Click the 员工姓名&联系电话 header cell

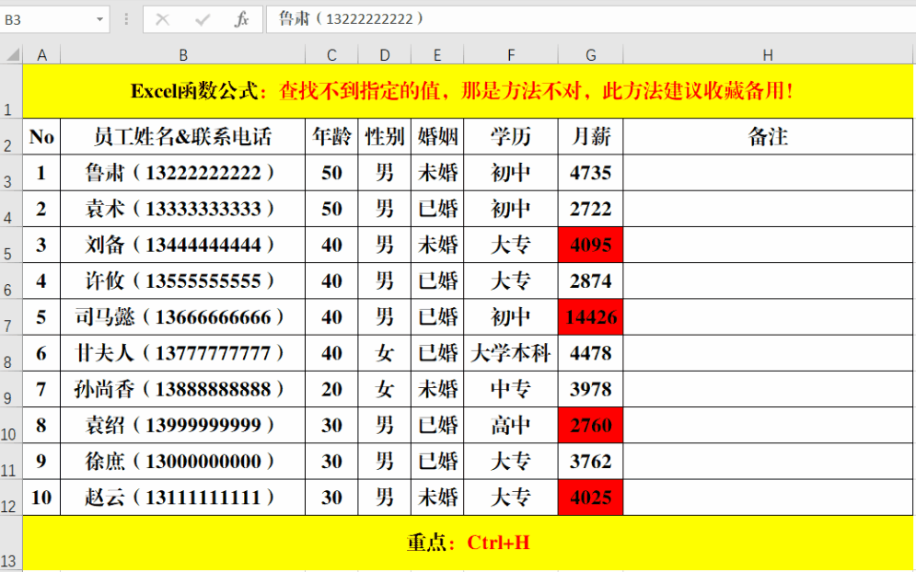point(183,137)
